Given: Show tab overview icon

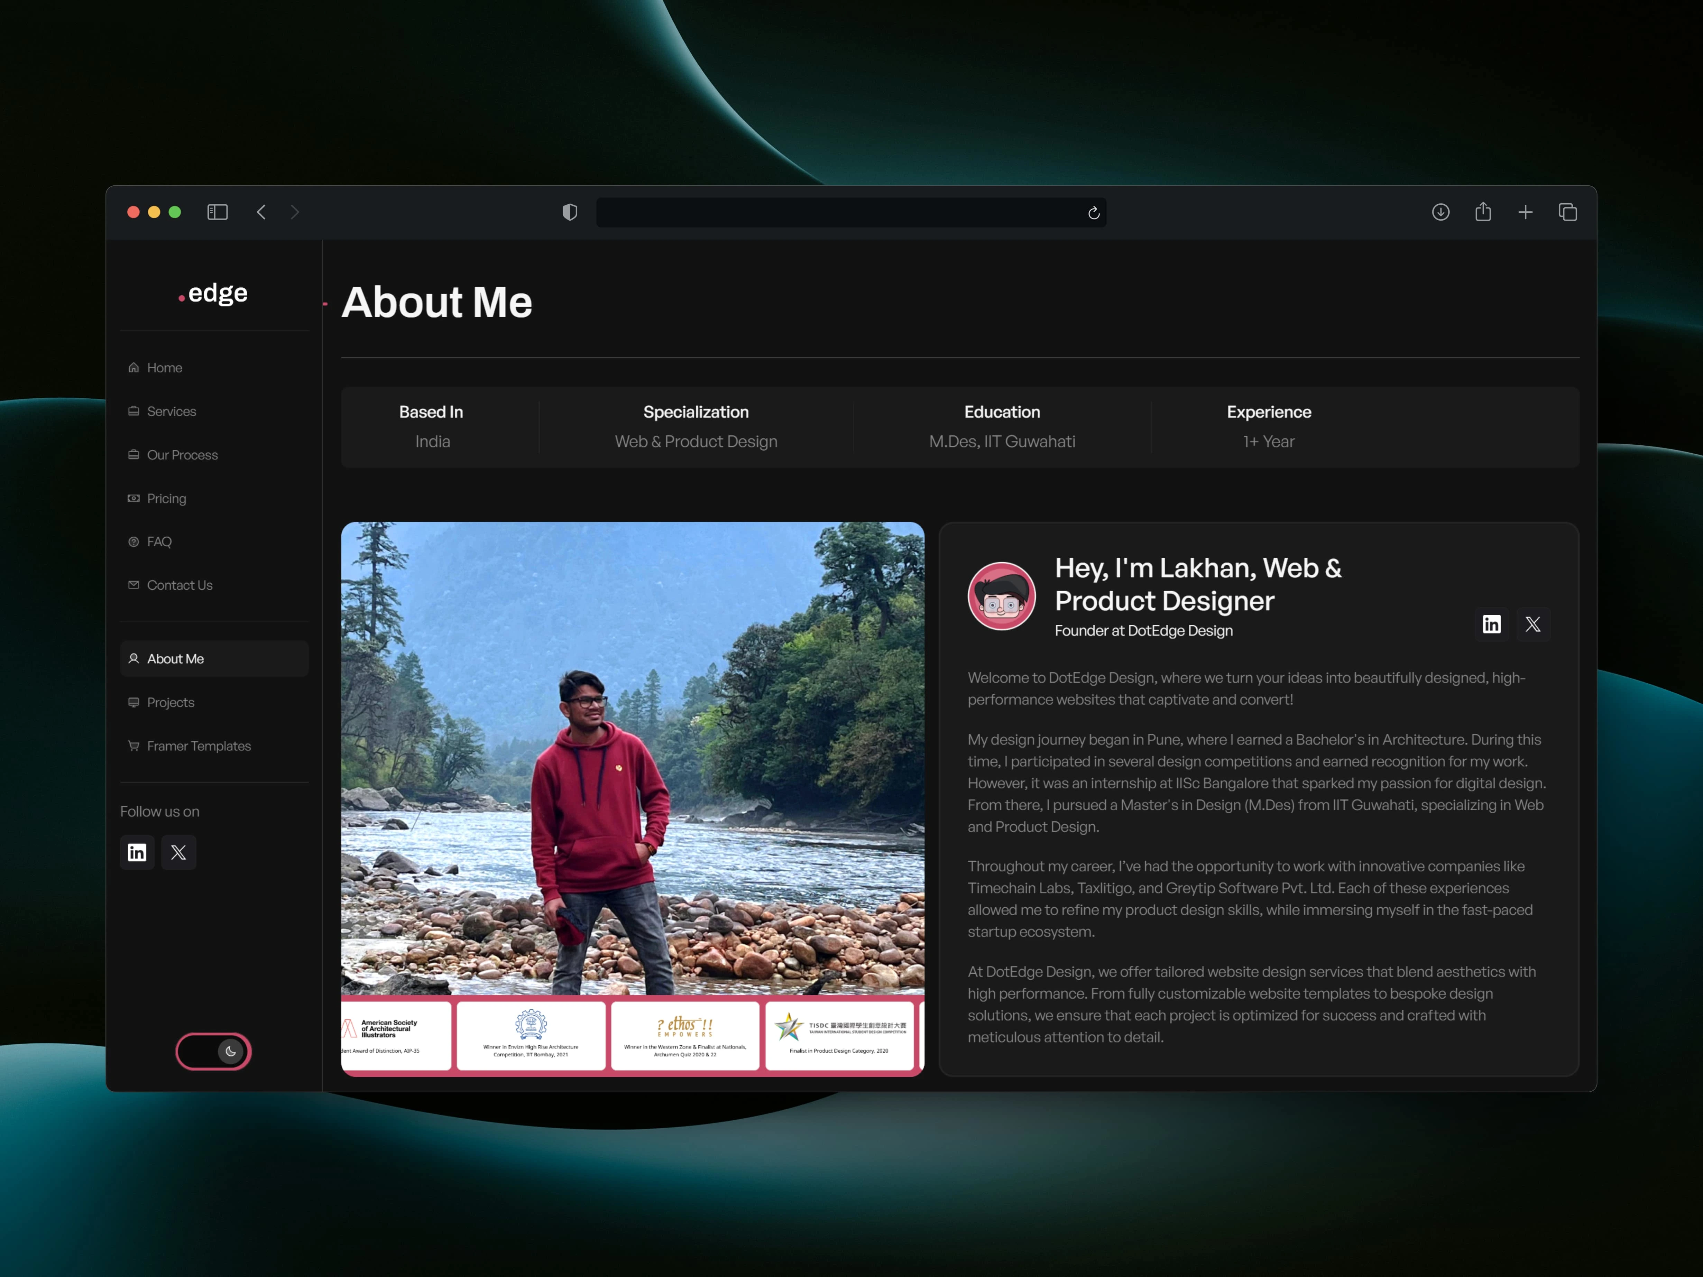Looking at the screenshot, I should [x=1567, y=212].
